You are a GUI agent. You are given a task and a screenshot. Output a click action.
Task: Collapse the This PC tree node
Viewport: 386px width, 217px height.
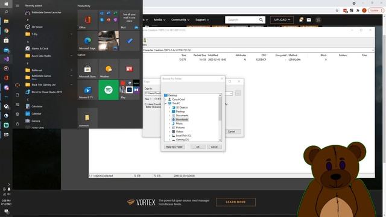[166, 103]
